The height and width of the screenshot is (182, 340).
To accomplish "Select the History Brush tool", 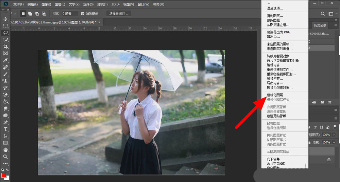I will pos(5,88).
